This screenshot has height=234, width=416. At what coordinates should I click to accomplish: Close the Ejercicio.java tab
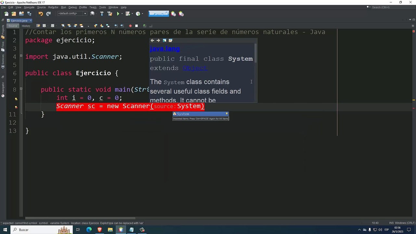[x=31, y=20]
